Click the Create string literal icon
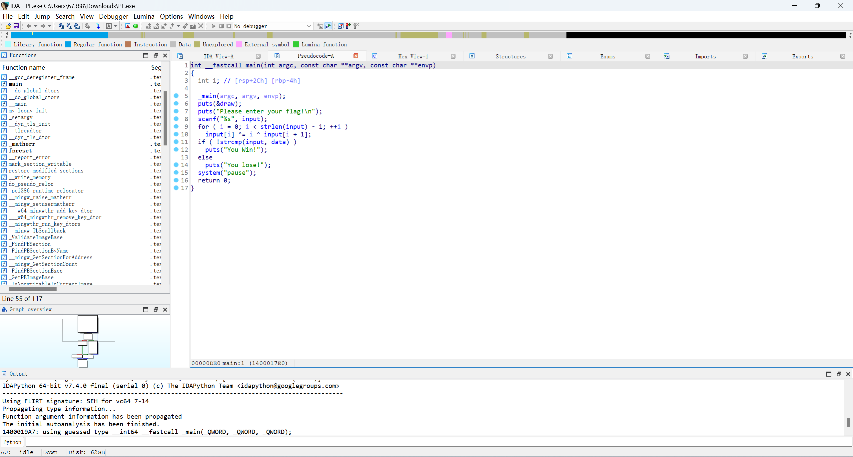This screenshot has height=457, width=853. pyautogui.click(x=164, y=26)
